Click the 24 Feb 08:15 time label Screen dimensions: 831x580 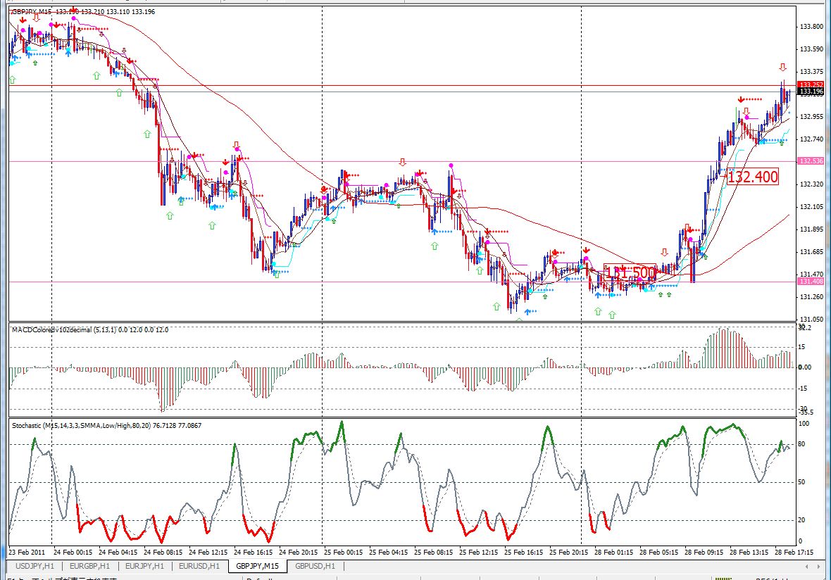(163, 552)
